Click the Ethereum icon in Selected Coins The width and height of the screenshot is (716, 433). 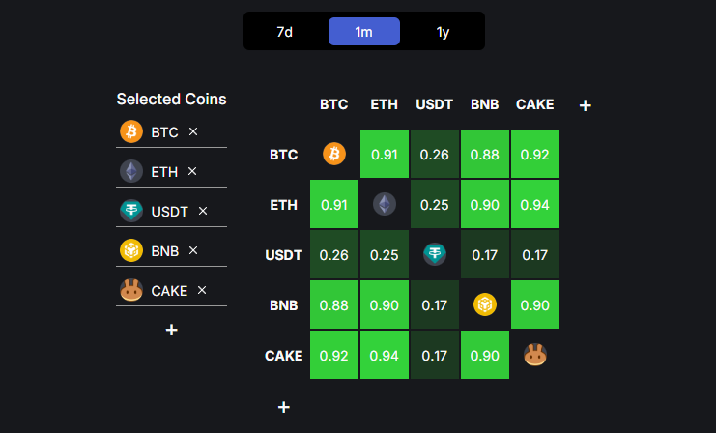130,171
